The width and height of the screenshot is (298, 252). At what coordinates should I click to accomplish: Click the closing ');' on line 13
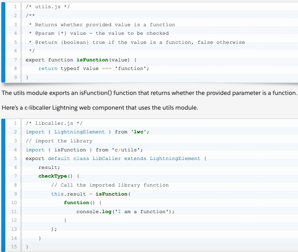click(x=54, y=229)
